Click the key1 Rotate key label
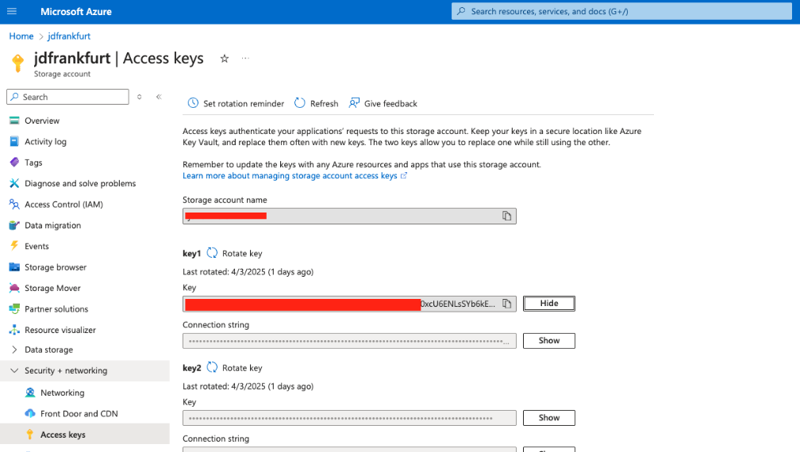 (242, 253)
